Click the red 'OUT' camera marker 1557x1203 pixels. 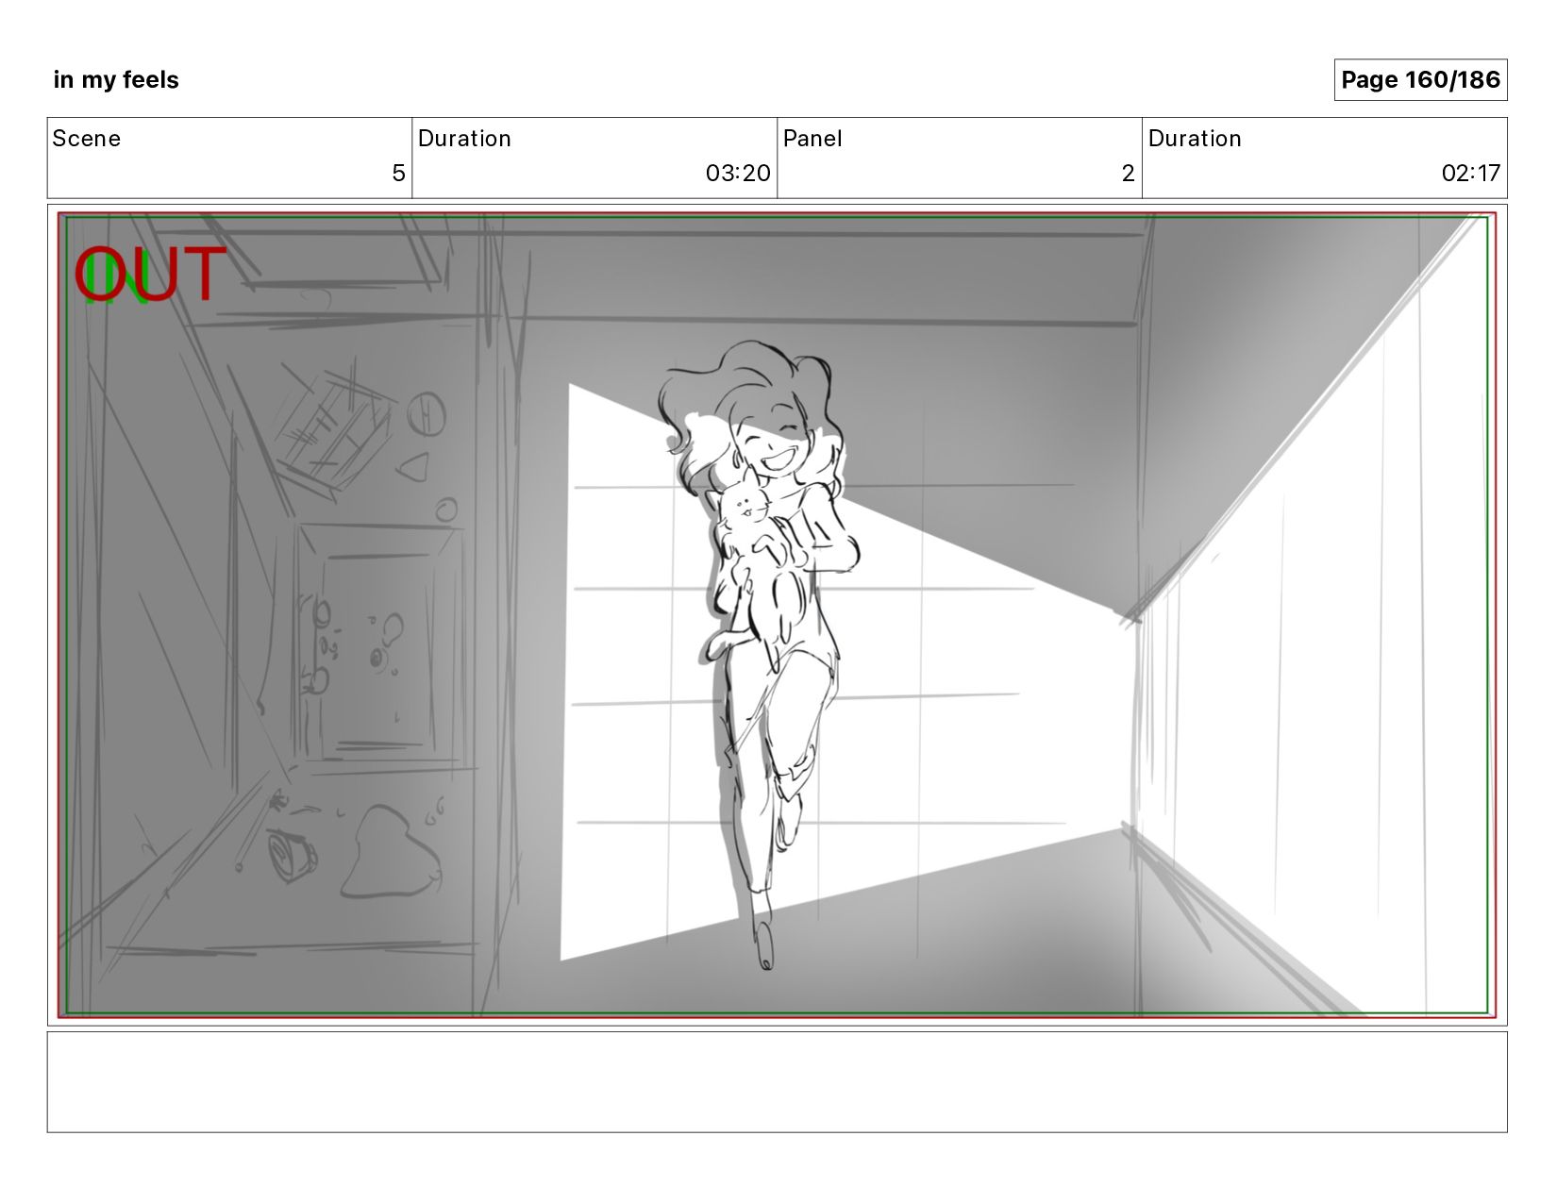(151, 275)
